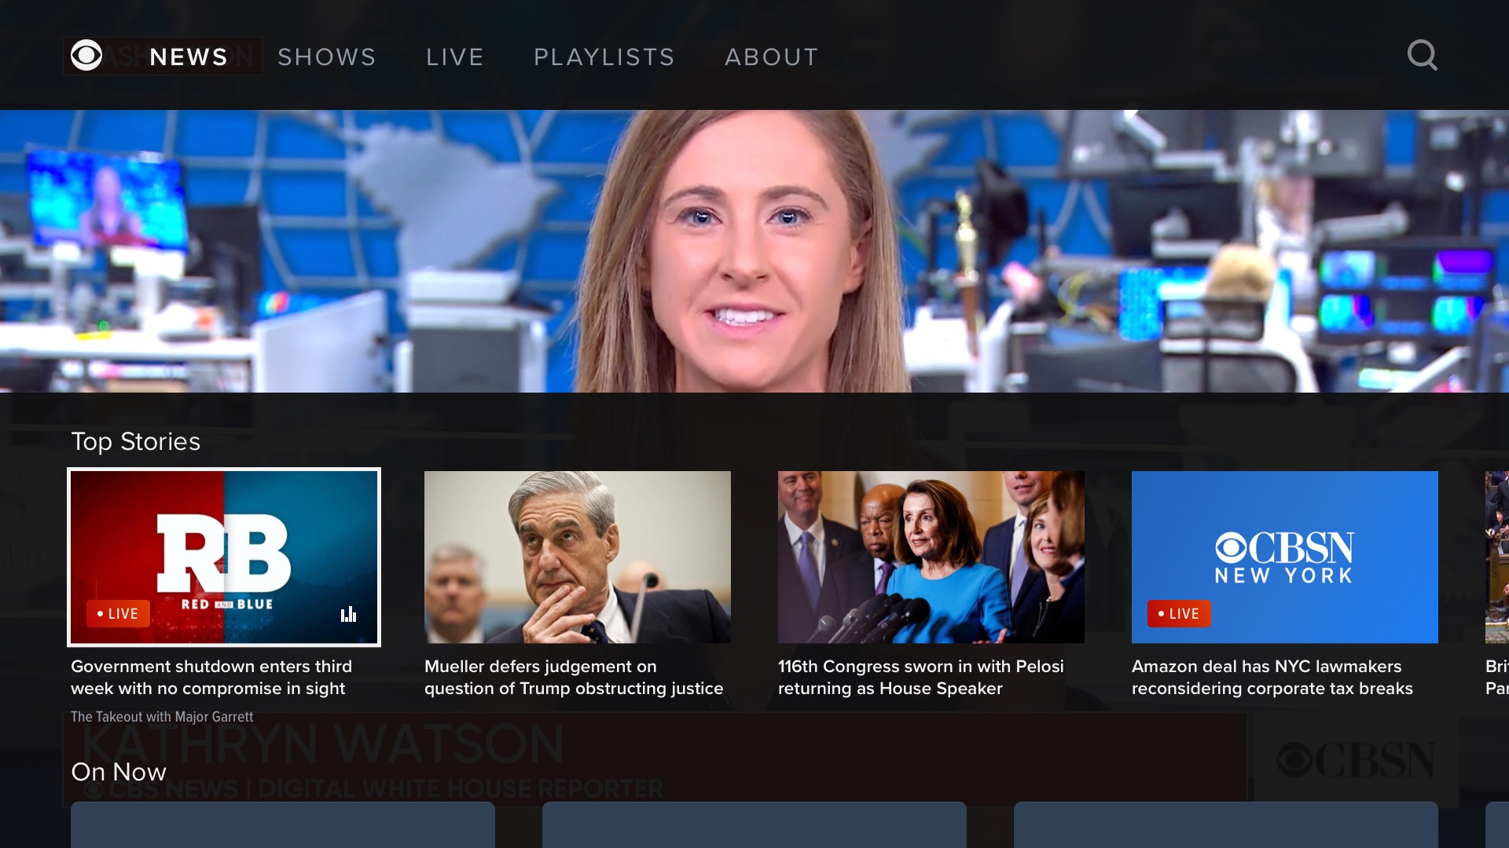
Task: Open the SHOWS tab
Action: [327, 57]
